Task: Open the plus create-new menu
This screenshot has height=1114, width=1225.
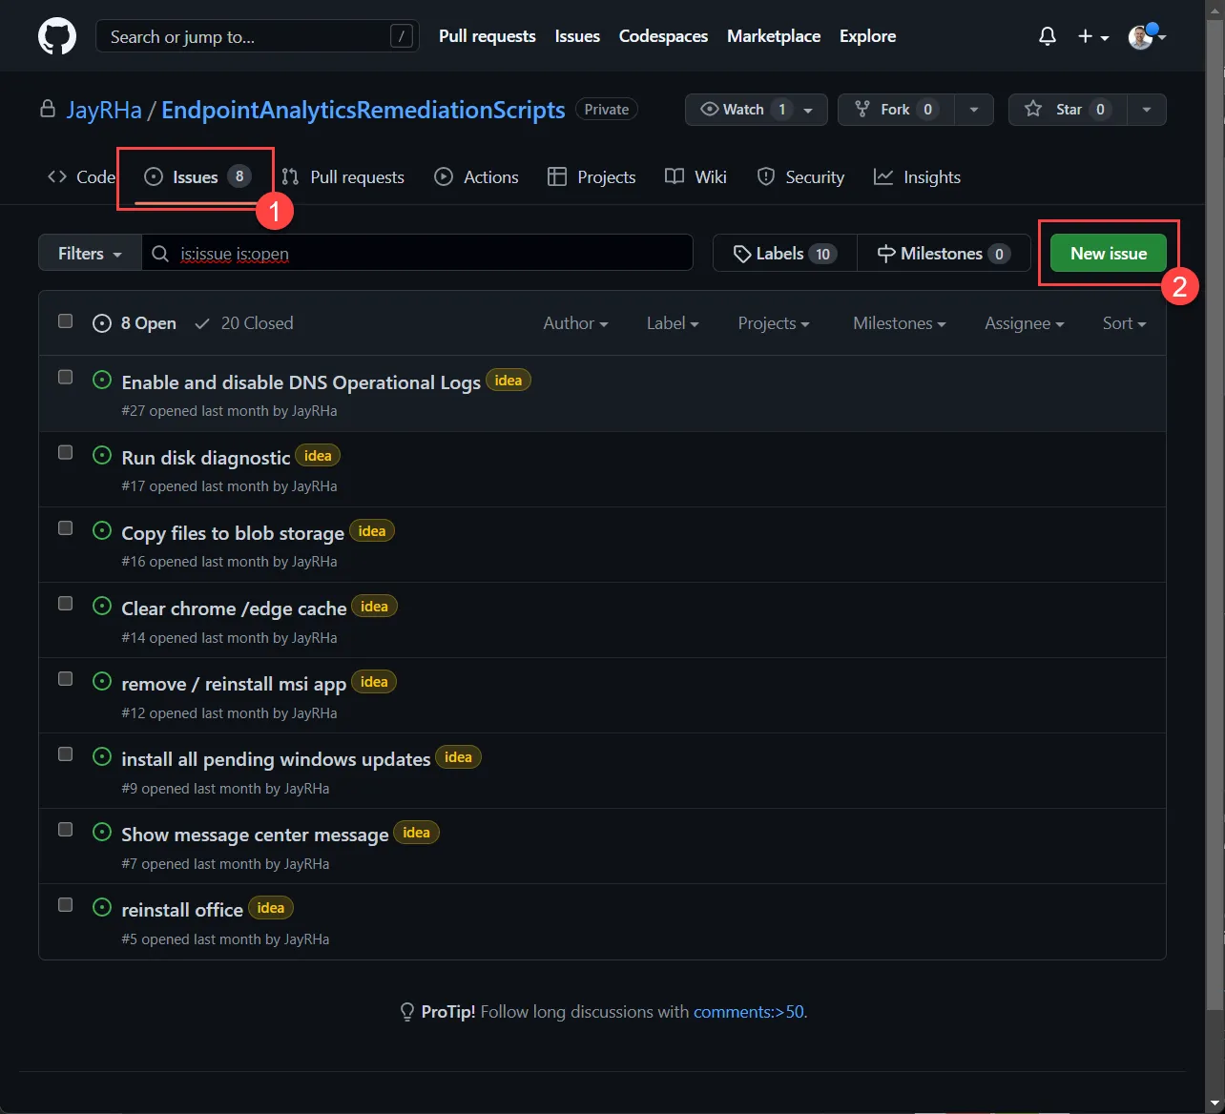Action: [1093, 36]
